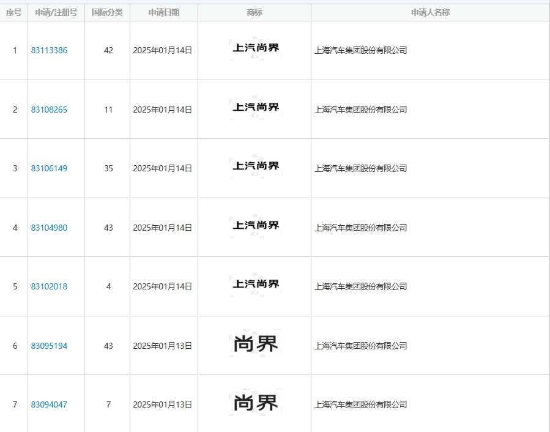This screenshot has width=550, height=432.
Task: Open application number 83104980
Action: (x=49, y=228)
